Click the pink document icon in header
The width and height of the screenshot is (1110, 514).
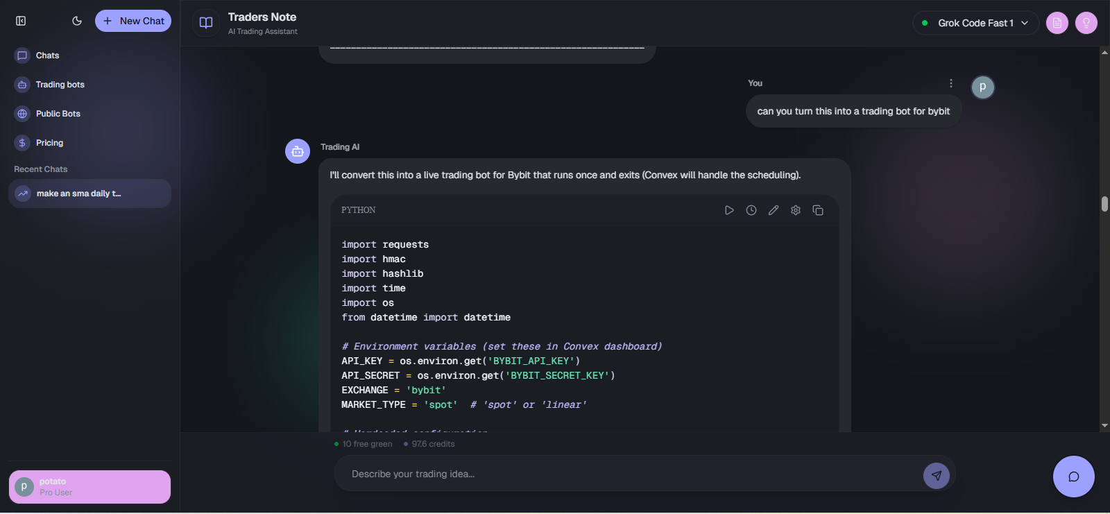(1057, 23)
